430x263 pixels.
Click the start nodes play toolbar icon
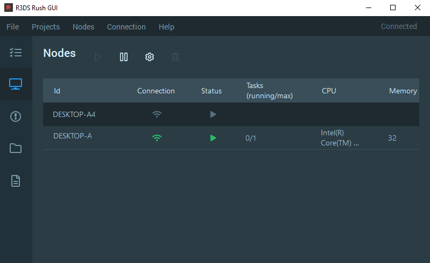point(97,57)
